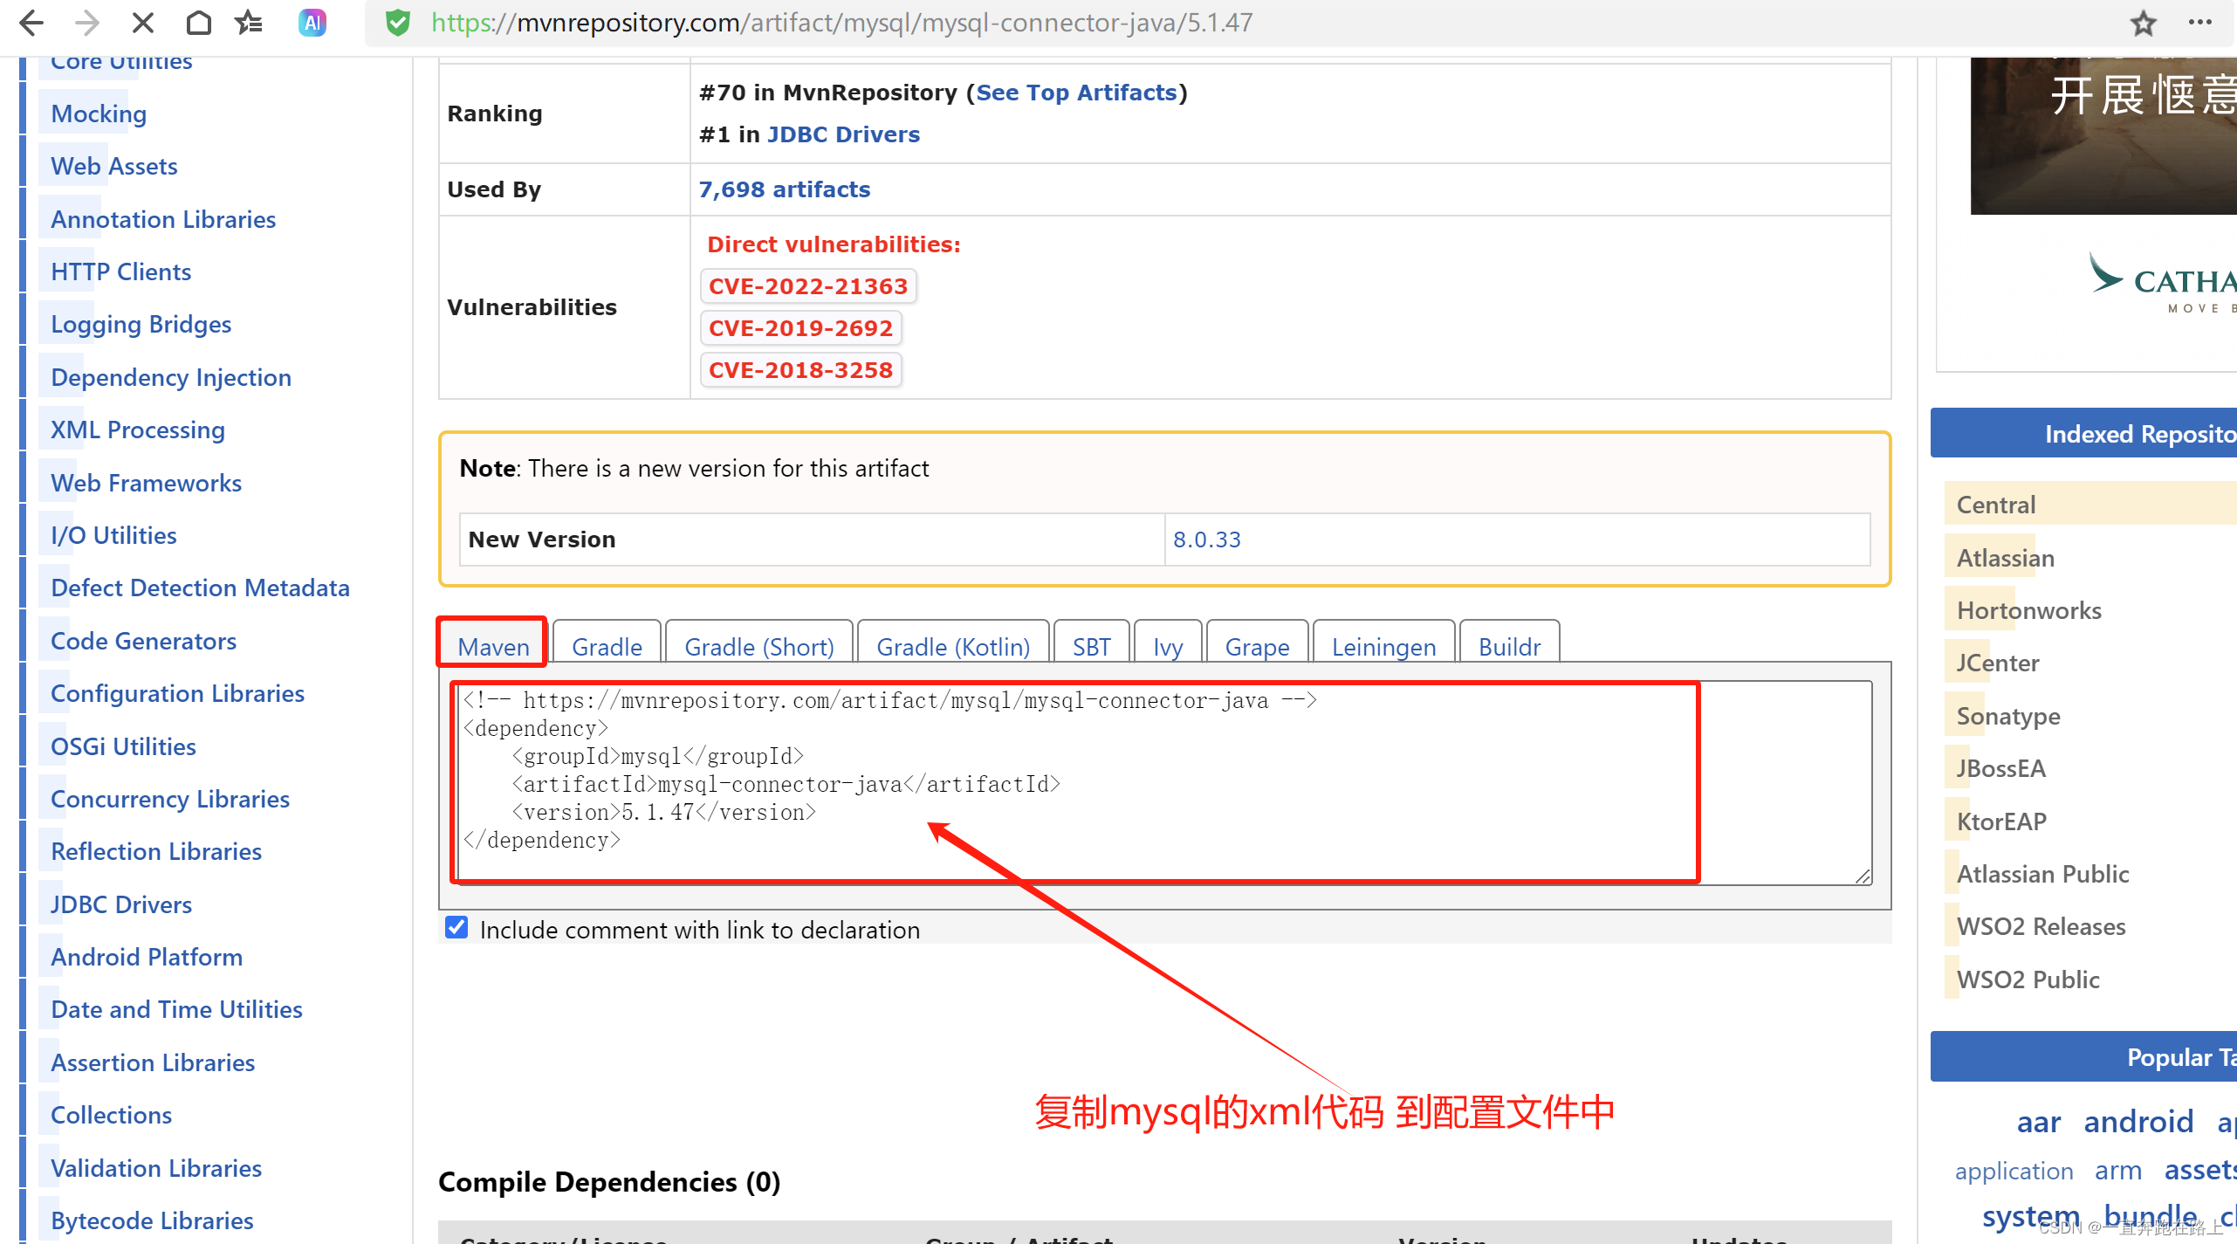Click the textarea resize handle corner

tap(1863, 876)
